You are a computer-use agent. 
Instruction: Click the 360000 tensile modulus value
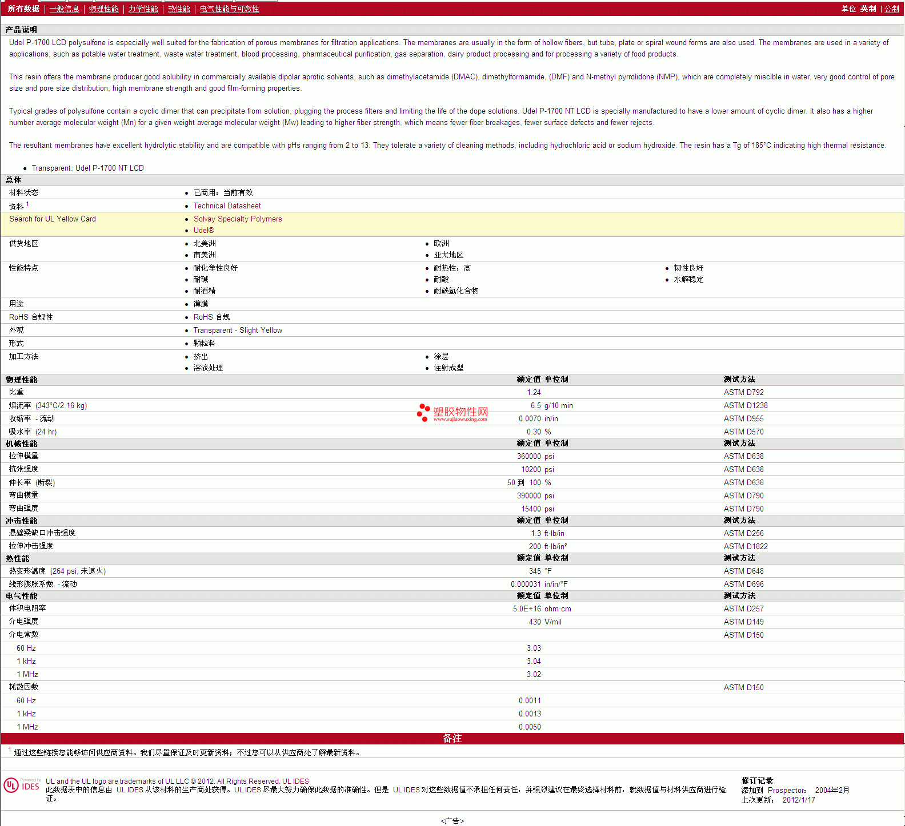[528, 456]
